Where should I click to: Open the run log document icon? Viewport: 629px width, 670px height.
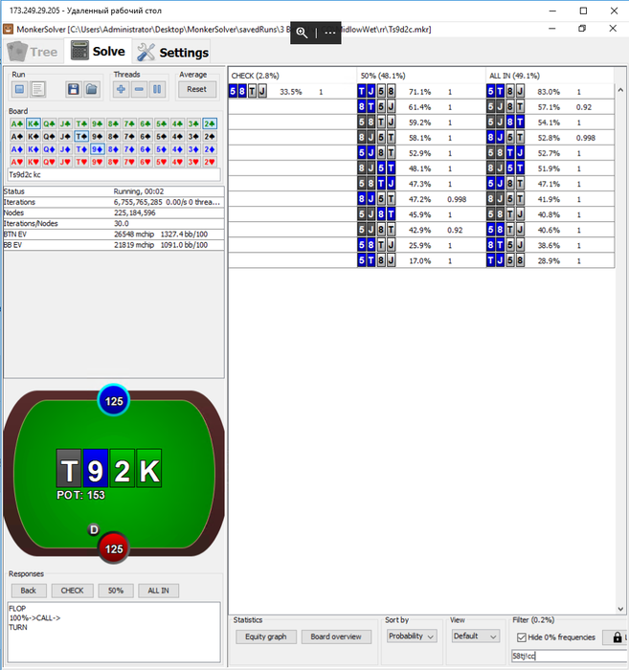(38, 89)
